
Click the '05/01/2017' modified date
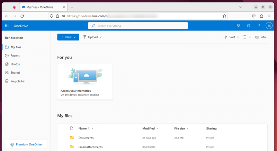click(149, 147)
